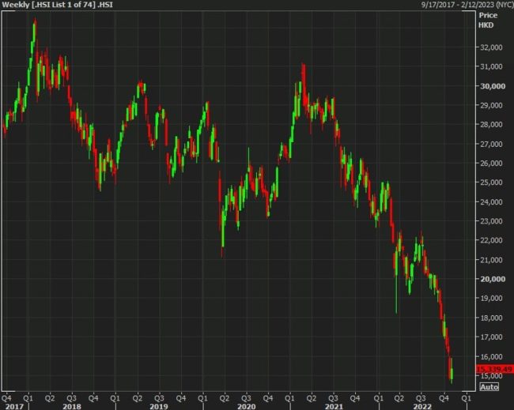Click the 18,000 price axis label

pyautogui.click(x=491, y=318)
